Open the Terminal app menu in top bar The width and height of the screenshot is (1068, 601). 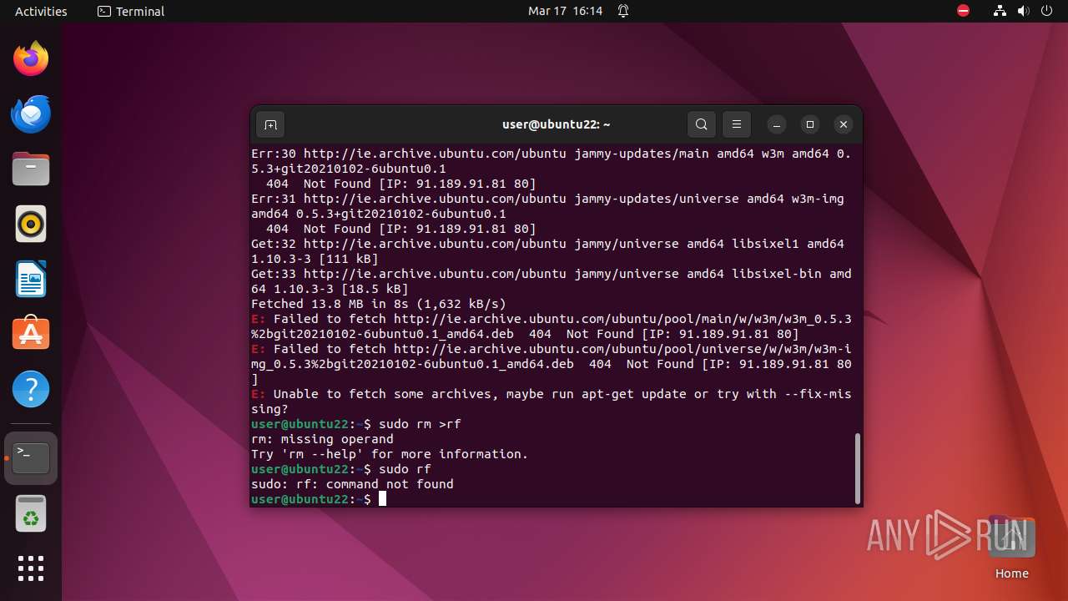[131, 11]
